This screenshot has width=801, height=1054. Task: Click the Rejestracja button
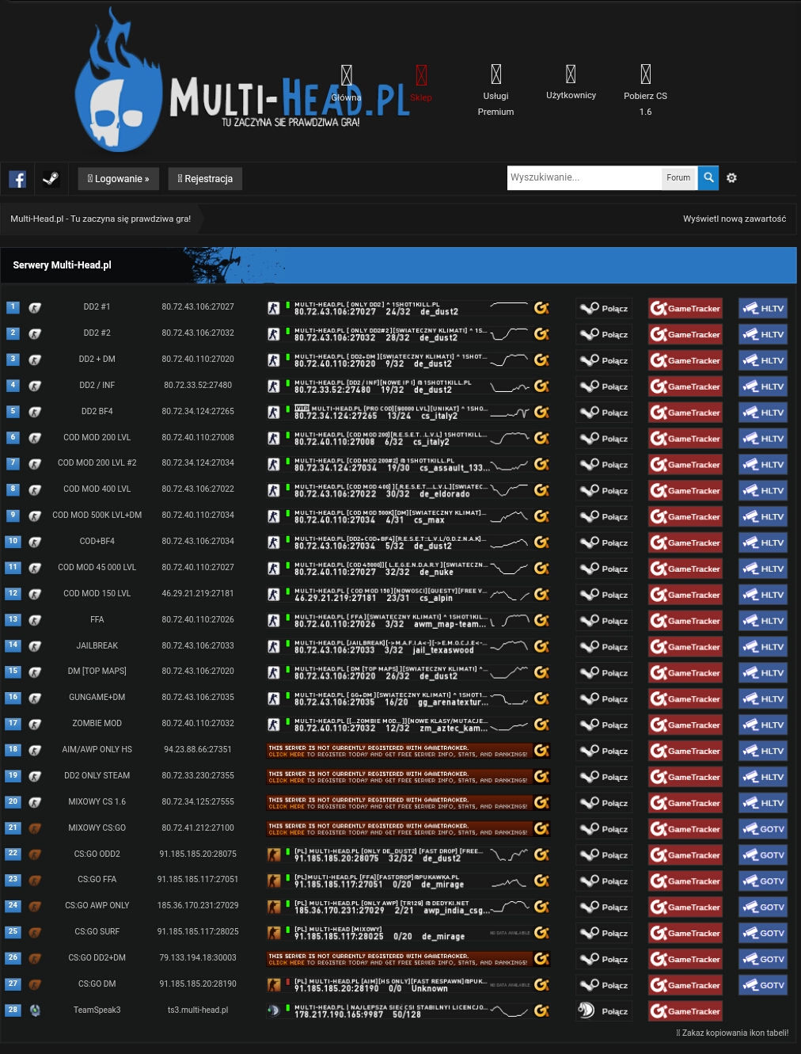205,179
